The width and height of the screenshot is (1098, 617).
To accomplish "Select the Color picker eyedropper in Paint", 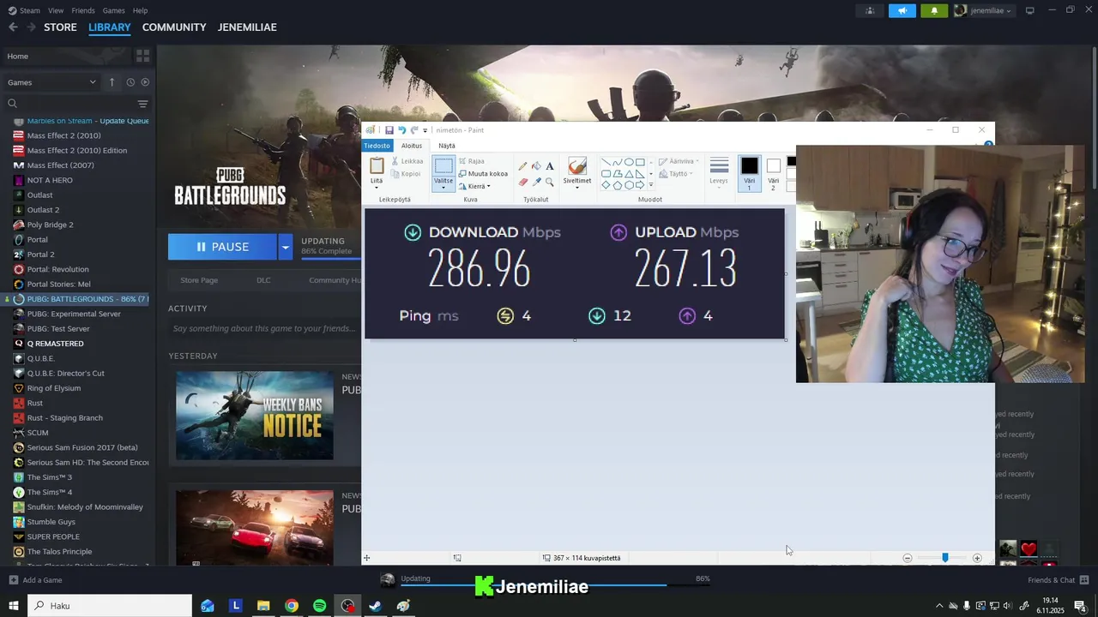I will coord(536,182).
